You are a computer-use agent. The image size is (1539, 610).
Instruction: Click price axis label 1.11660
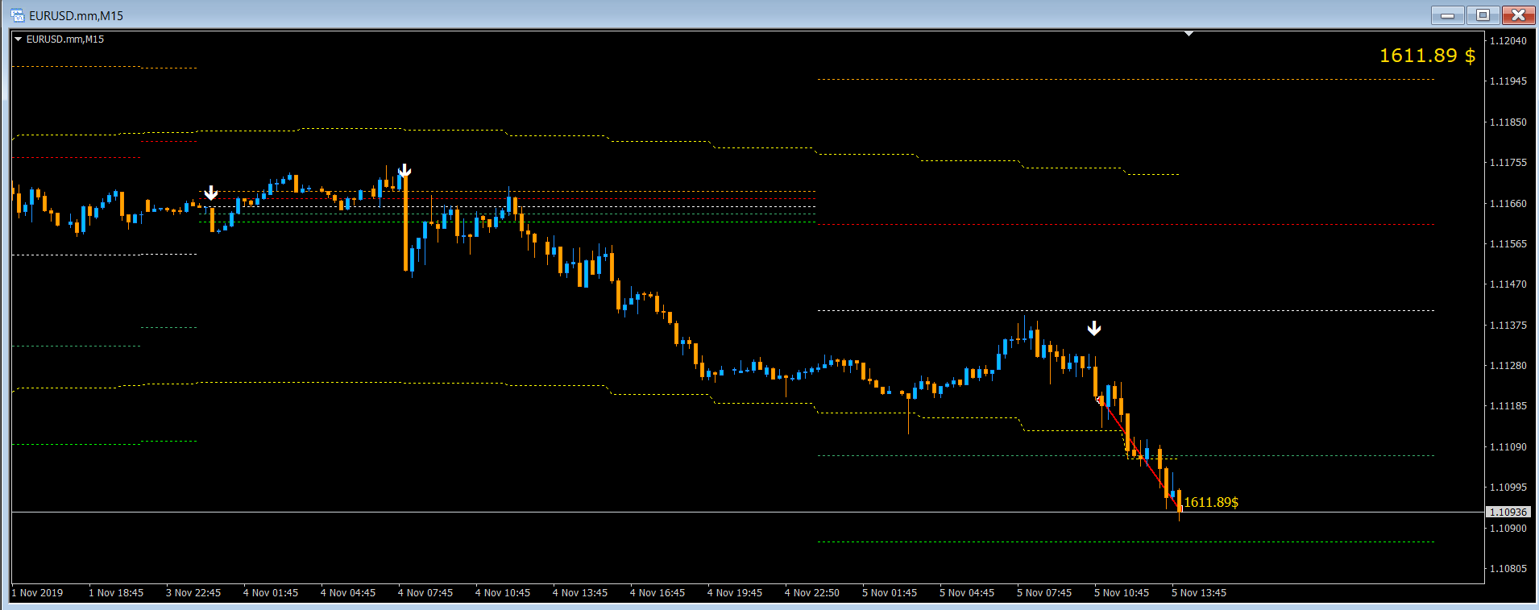tap(1508, 204)
